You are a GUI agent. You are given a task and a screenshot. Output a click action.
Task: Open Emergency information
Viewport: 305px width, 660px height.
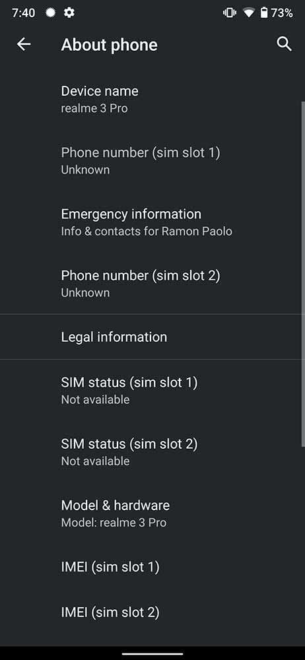pyautogui.click(x=152, y=222)
